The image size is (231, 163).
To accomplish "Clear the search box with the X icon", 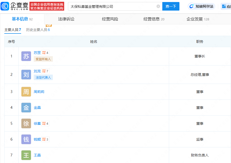I will 158,6.
